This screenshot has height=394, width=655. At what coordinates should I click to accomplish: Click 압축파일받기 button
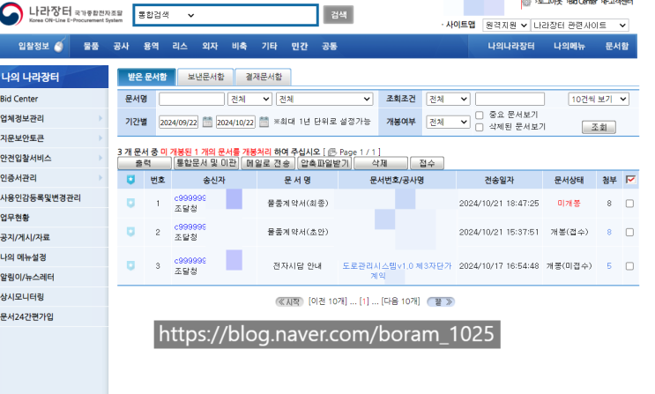[x=324, y=163]
